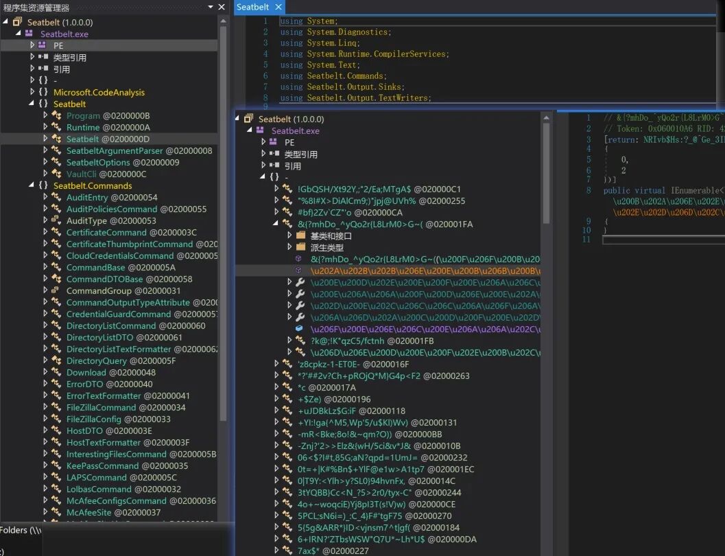Click scroll-up arrow of right tree scrollbar
This screenshot has width=725, height=556.
click(x=546, y=118)
